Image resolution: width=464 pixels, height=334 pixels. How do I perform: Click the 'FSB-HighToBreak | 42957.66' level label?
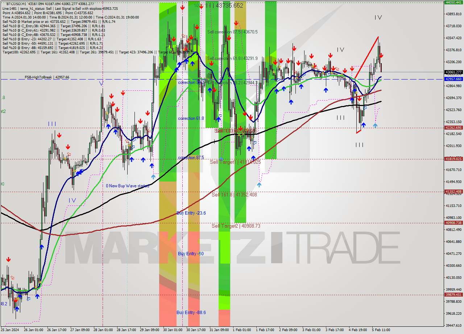(47, 77)
